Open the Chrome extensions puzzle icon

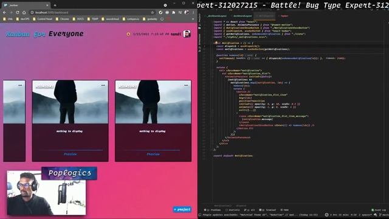click(174, 12)
